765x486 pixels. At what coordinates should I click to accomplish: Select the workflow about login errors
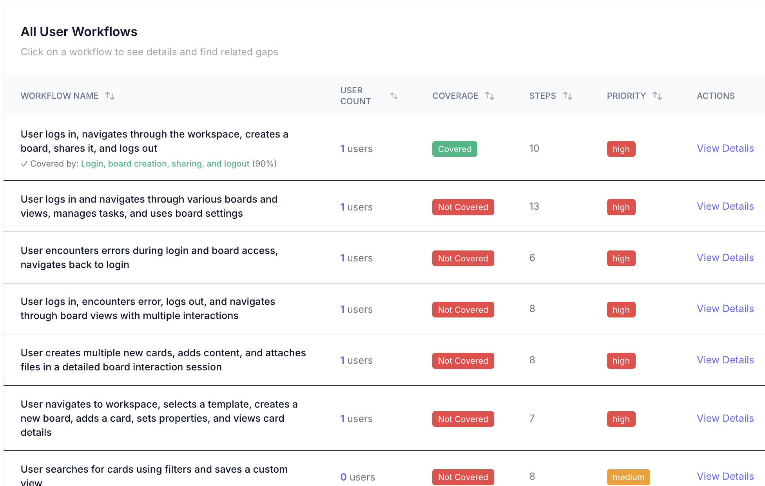pyautogui.click(x=149, y=258)
